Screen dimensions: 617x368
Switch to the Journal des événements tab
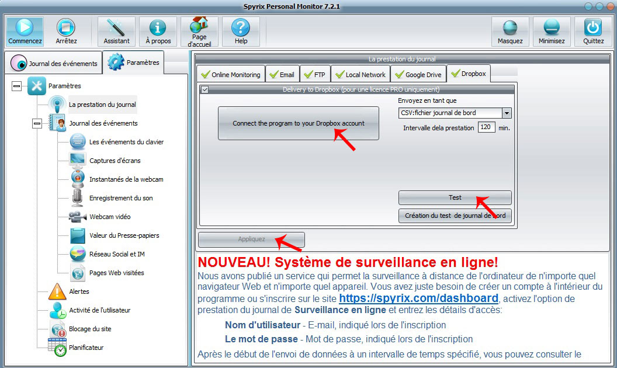click(x=54, y=63)
